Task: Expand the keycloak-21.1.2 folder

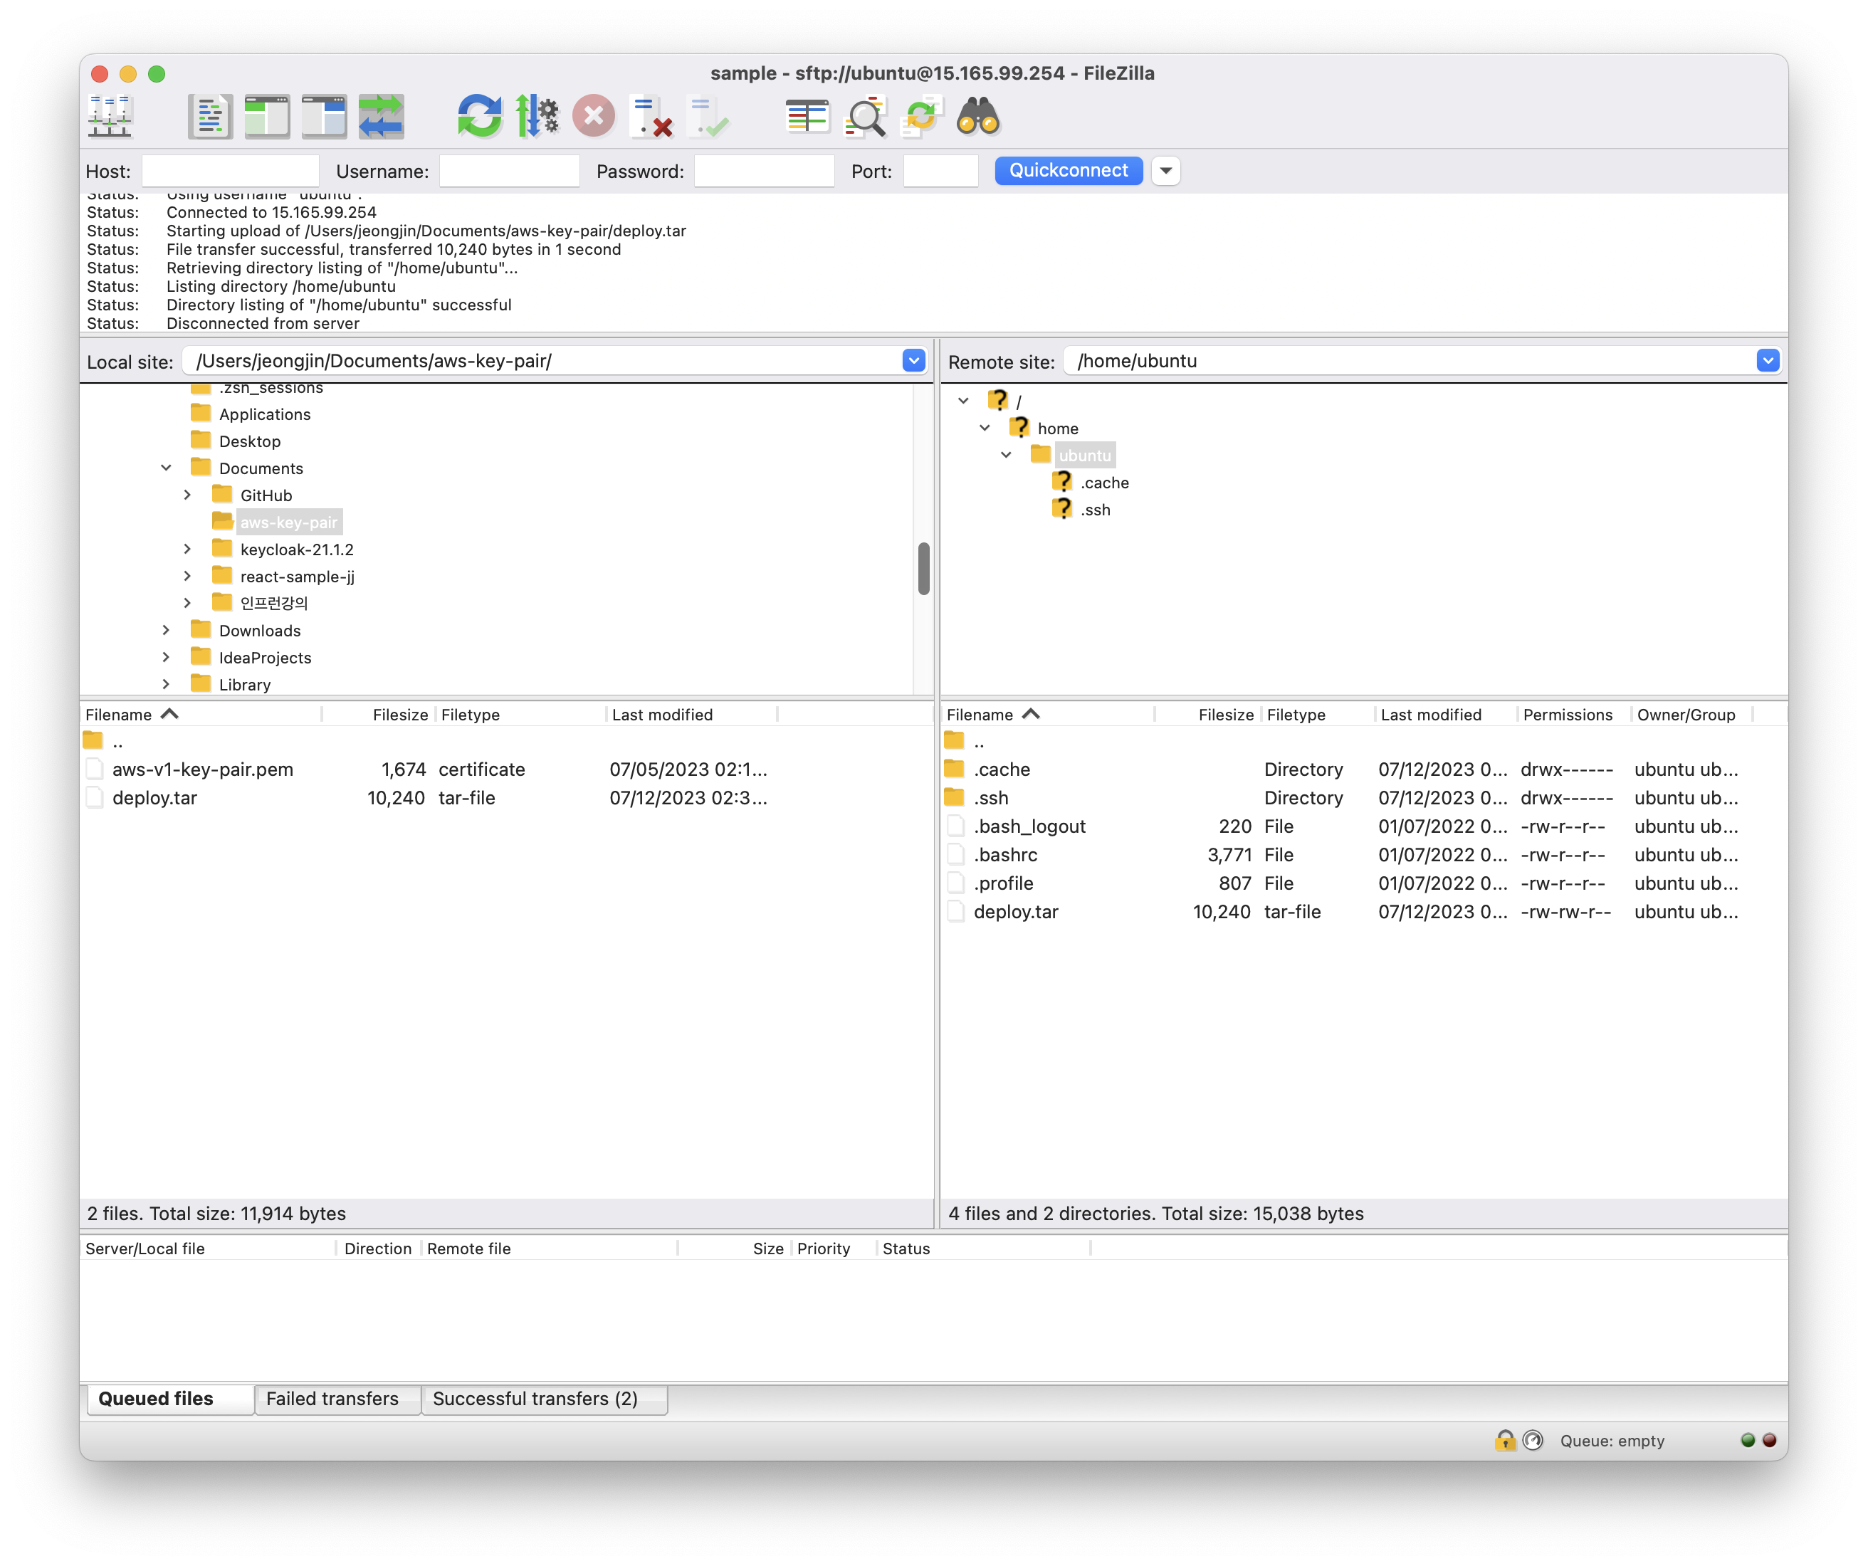Action: (x=188, y=549)
